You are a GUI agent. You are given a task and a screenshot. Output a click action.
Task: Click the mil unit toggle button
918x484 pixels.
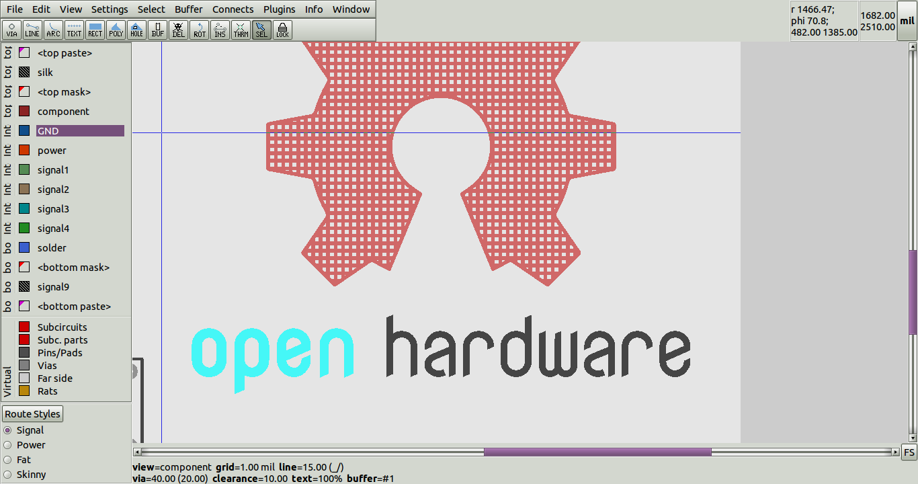coord(907,21)
